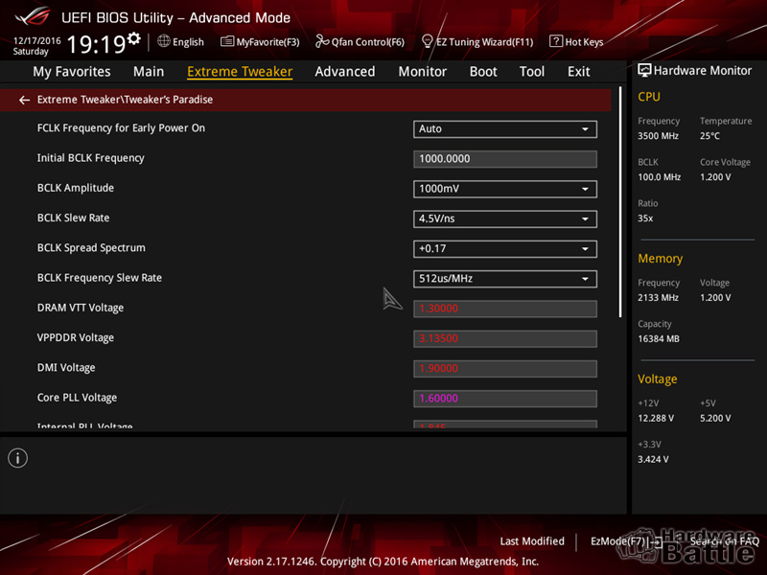
Task: Open MyFavorite(F3) shortcut
Action: pyautogui.click(x=260, y=42)
